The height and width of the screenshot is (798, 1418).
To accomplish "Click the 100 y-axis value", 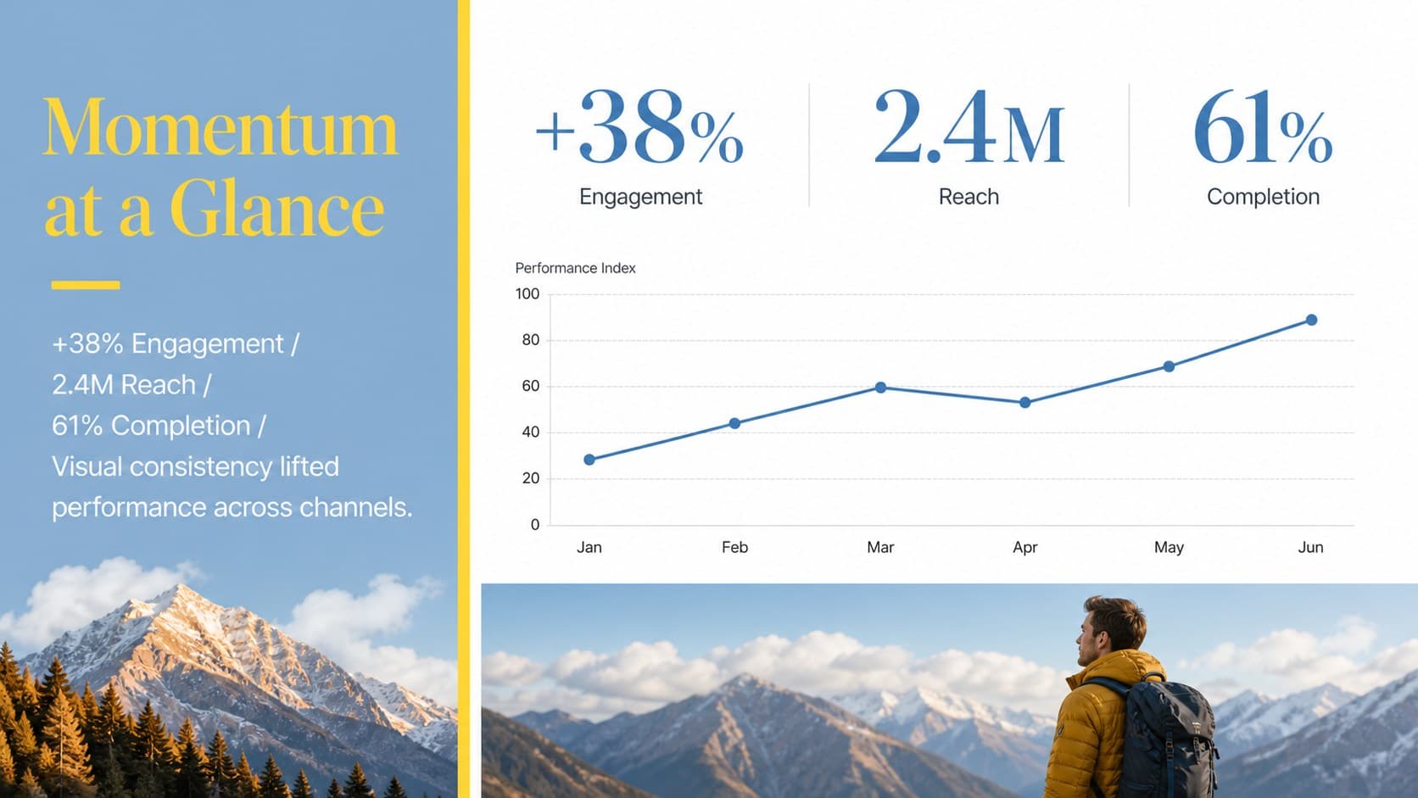I will 527,294.
